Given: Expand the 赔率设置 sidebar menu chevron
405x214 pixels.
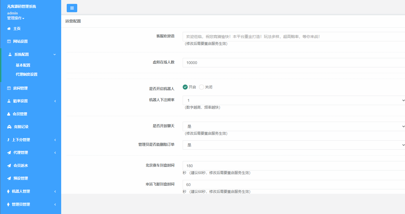Looking at the screenshot, I should tap(55, 101).
